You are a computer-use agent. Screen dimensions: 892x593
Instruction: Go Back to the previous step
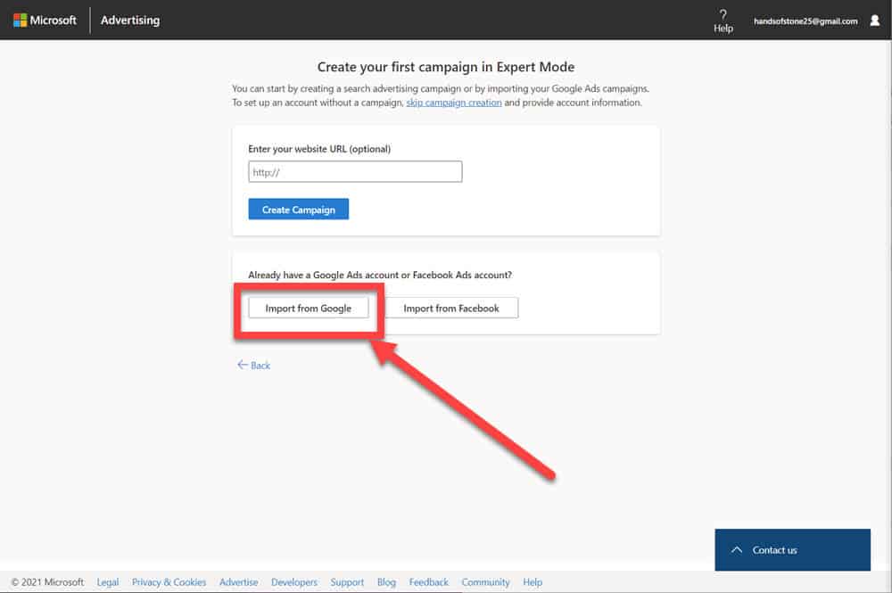(x=253, y=365)
